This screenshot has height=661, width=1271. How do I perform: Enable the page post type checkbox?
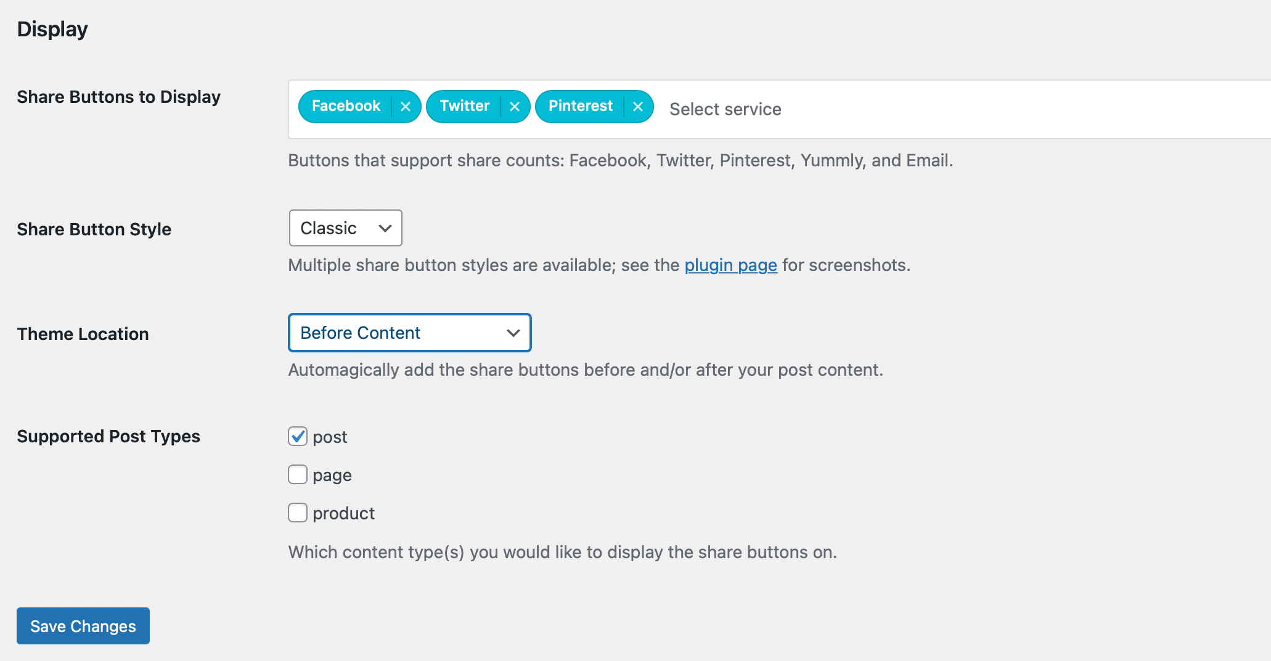tap(297, 474)
